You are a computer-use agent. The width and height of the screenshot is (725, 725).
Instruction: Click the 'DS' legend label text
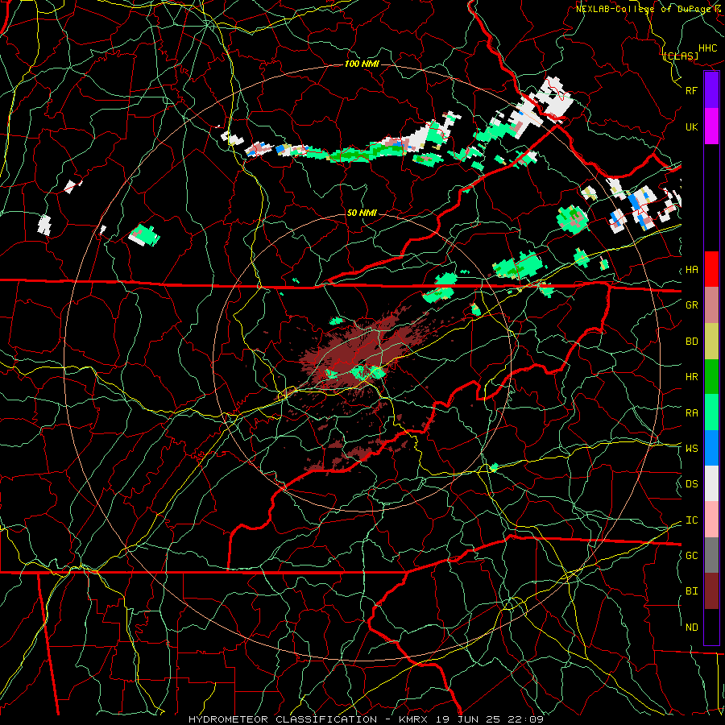(691, 484)
